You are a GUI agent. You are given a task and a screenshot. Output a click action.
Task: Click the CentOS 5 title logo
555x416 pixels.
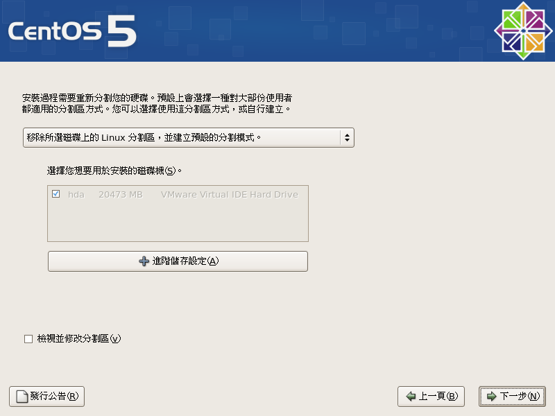point(72,31)
